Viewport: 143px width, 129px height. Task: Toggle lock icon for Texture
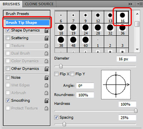[46, 46]
